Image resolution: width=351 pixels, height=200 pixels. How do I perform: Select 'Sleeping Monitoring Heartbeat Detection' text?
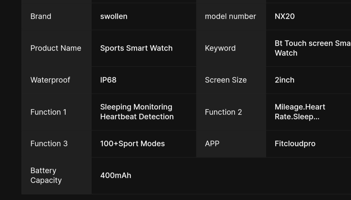(x=136, y=112)
